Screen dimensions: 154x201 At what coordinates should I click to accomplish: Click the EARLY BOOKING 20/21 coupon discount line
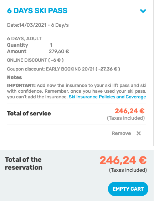(x=63, y=69)
